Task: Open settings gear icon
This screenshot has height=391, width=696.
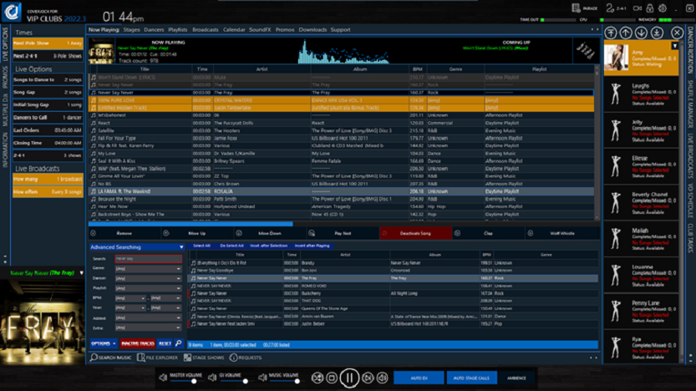Action: (x=663, y=8)
